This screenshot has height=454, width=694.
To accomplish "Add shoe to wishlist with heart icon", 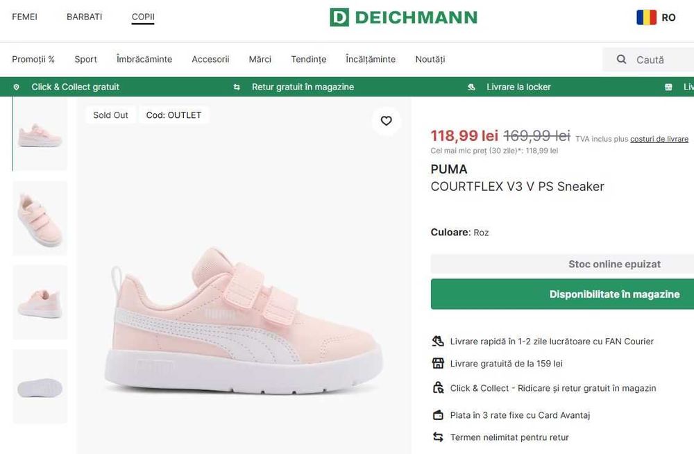I will coord(387,121).
